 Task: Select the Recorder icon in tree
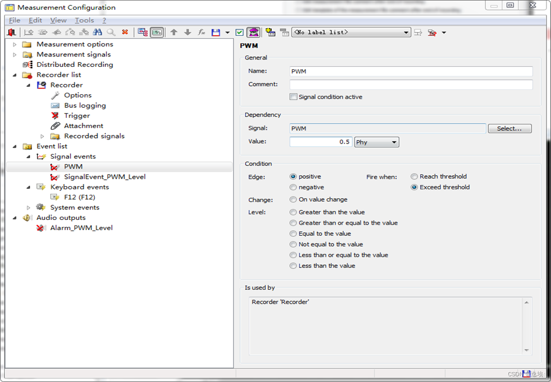[41, 85]
